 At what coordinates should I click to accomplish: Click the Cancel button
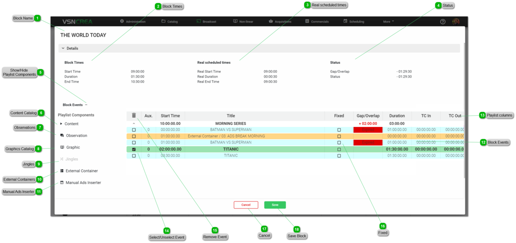point(246,205)
